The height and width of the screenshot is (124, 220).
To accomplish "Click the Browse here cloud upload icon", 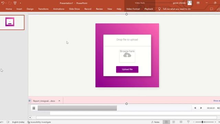I will (127, 55).
